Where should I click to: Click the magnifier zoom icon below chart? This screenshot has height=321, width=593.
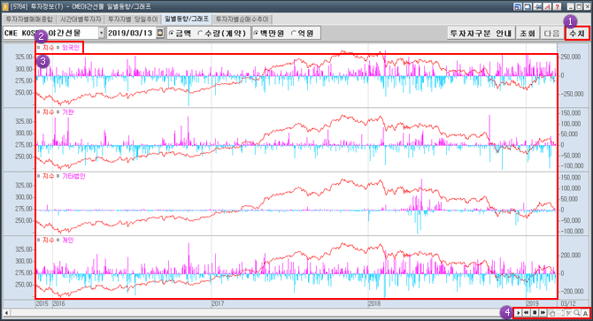(577, 313)
